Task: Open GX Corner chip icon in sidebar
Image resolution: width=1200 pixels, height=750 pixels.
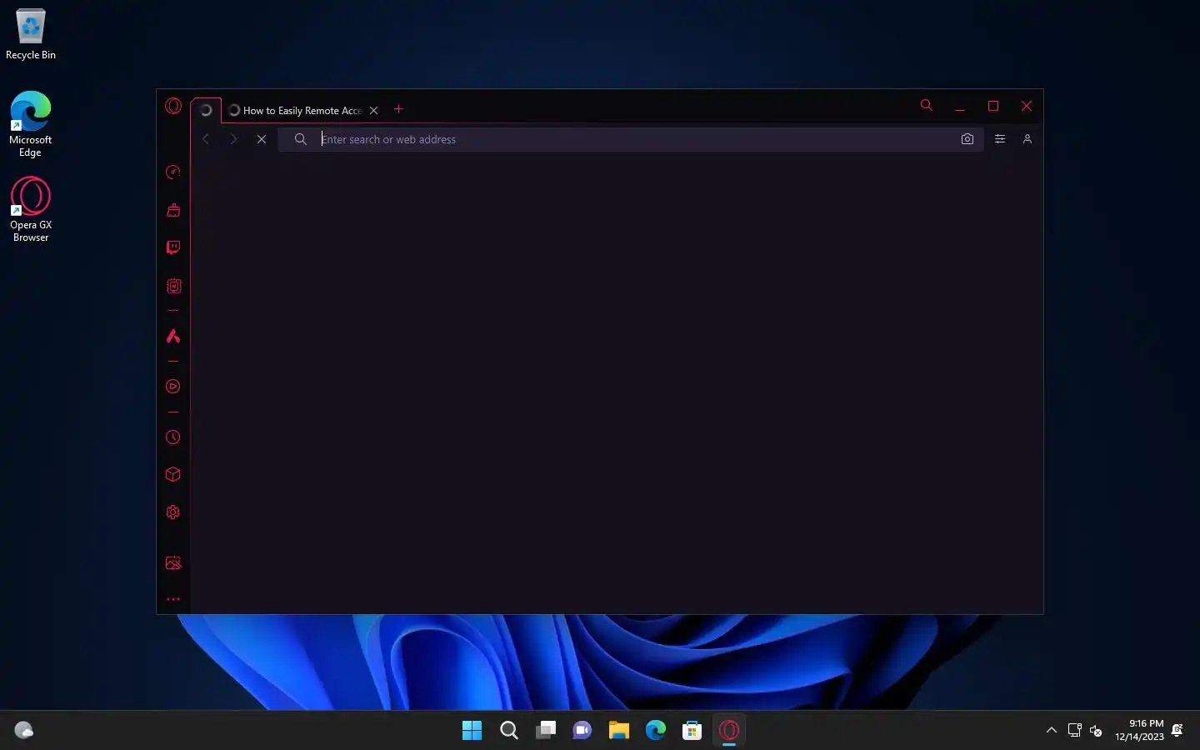Action: click(173, 286)
